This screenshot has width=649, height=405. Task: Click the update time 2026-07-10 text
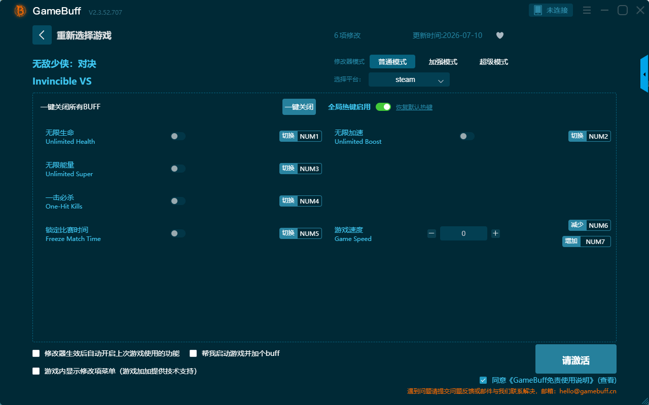pos(448,35)
